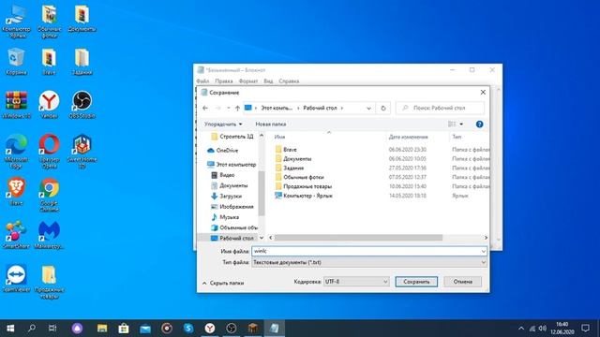Select the TeamViewer desktop icon
The image size is (600, 337).
(16, 278)
